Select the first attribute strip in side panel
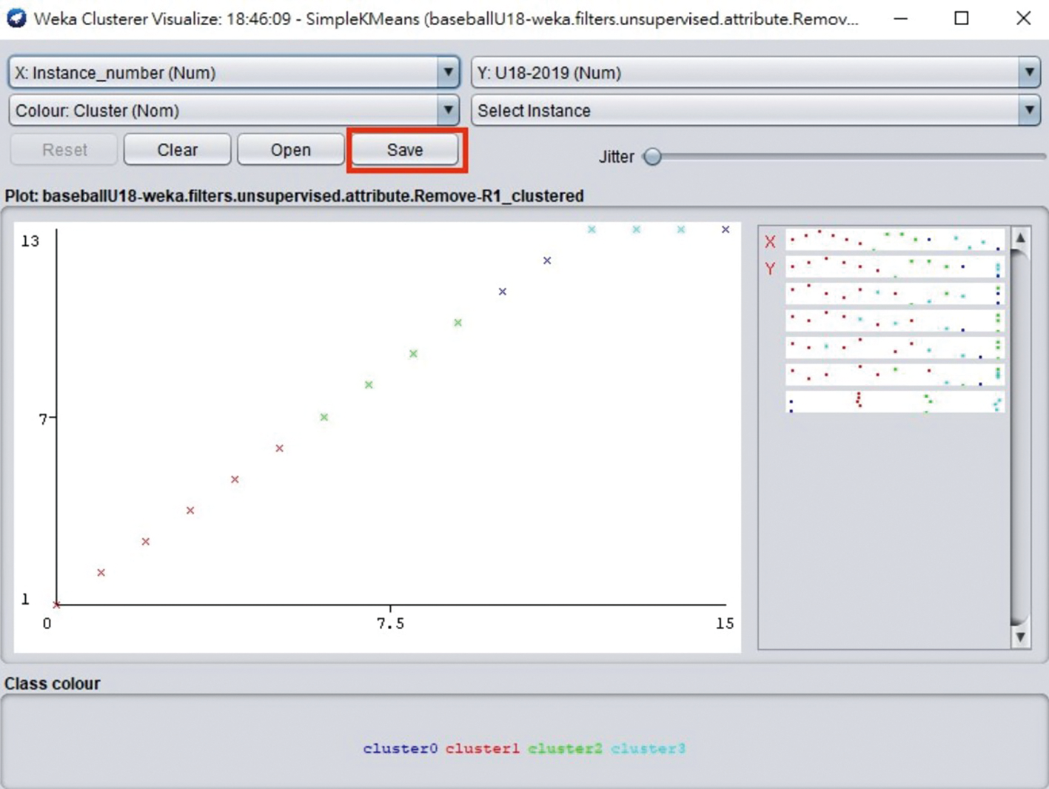The height and width of the screenshot is (789, 1049). pos(895,240)
